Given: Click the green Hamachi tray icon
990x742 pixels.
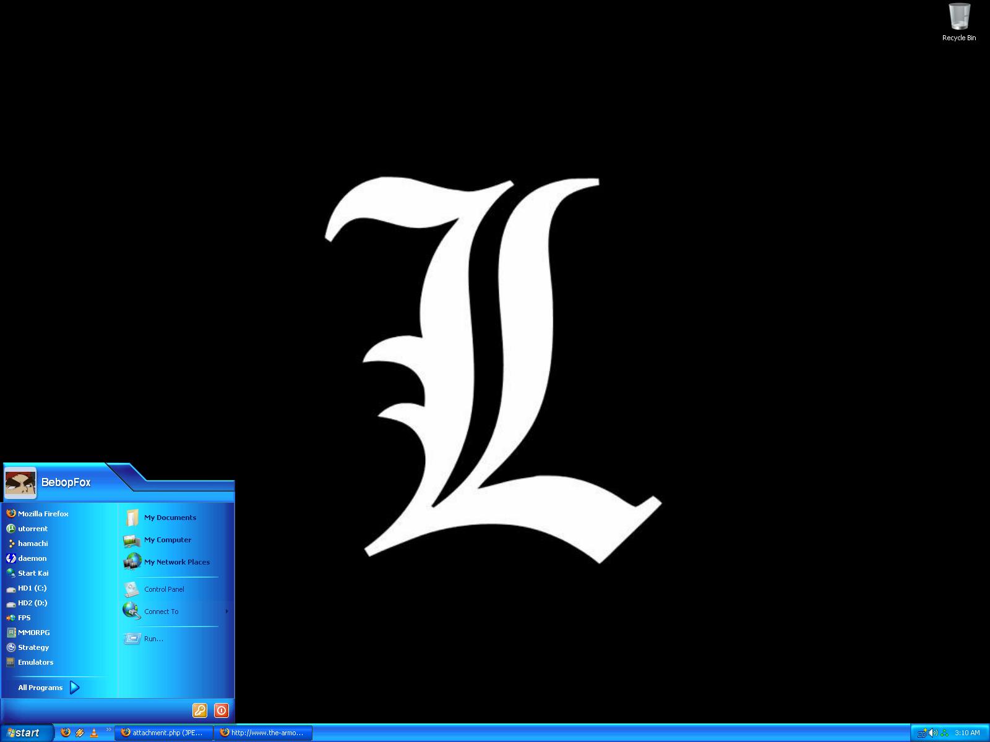Looking at the screenshot, I should pyautogui.click(x=944, y=733).
